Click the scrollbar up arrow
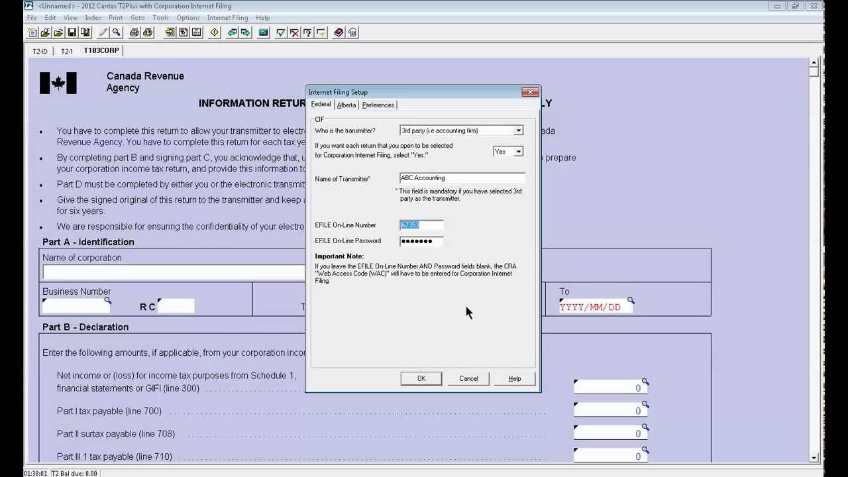Screen dimensions: 848x477 click(x=814, y=63)
